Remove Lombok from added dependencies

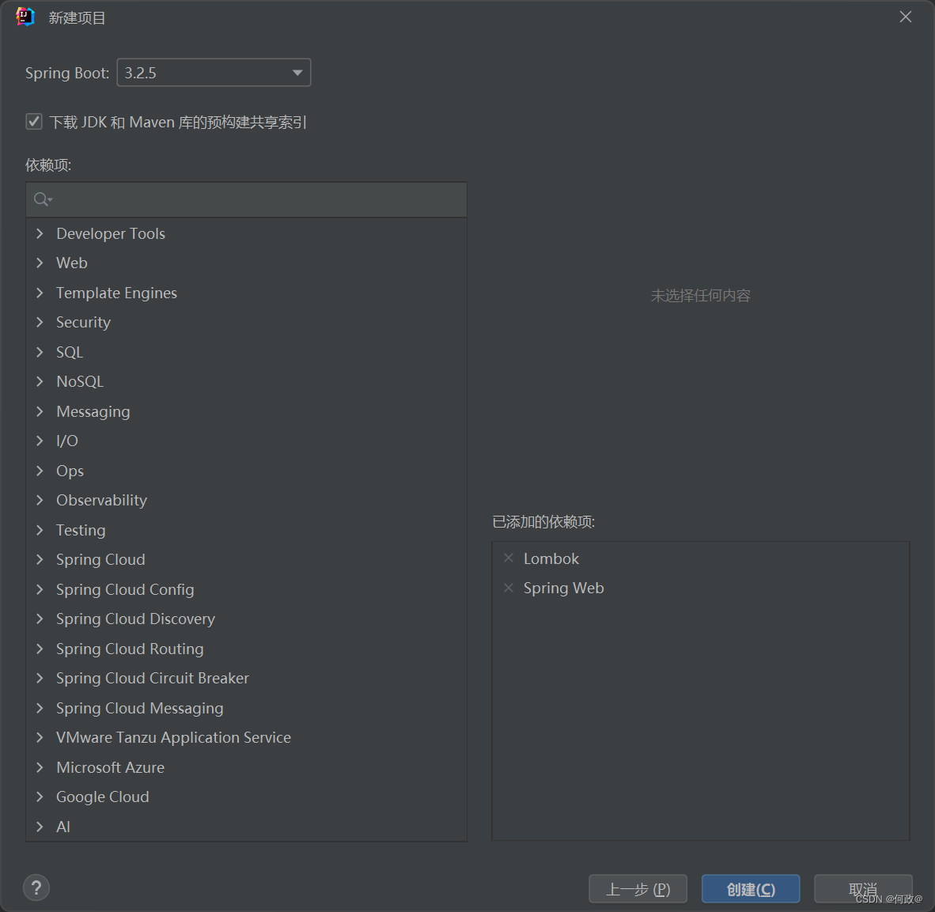[x=509, y=558]
